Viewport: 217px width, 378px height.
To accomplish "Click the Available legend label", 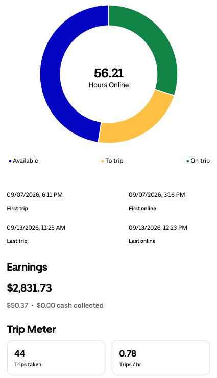I will [x=25, y=161].
